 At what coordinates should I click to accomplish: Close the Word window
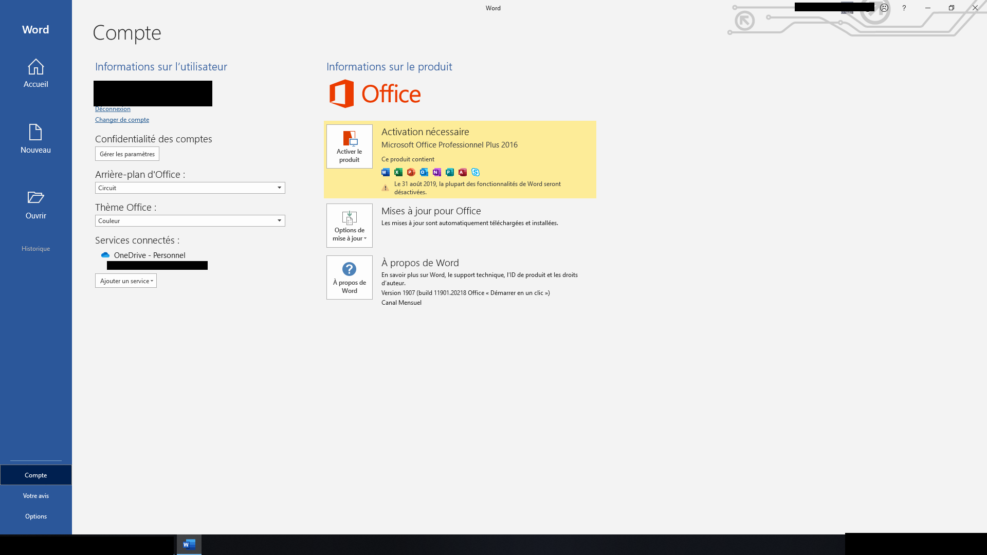click(975, 8)
